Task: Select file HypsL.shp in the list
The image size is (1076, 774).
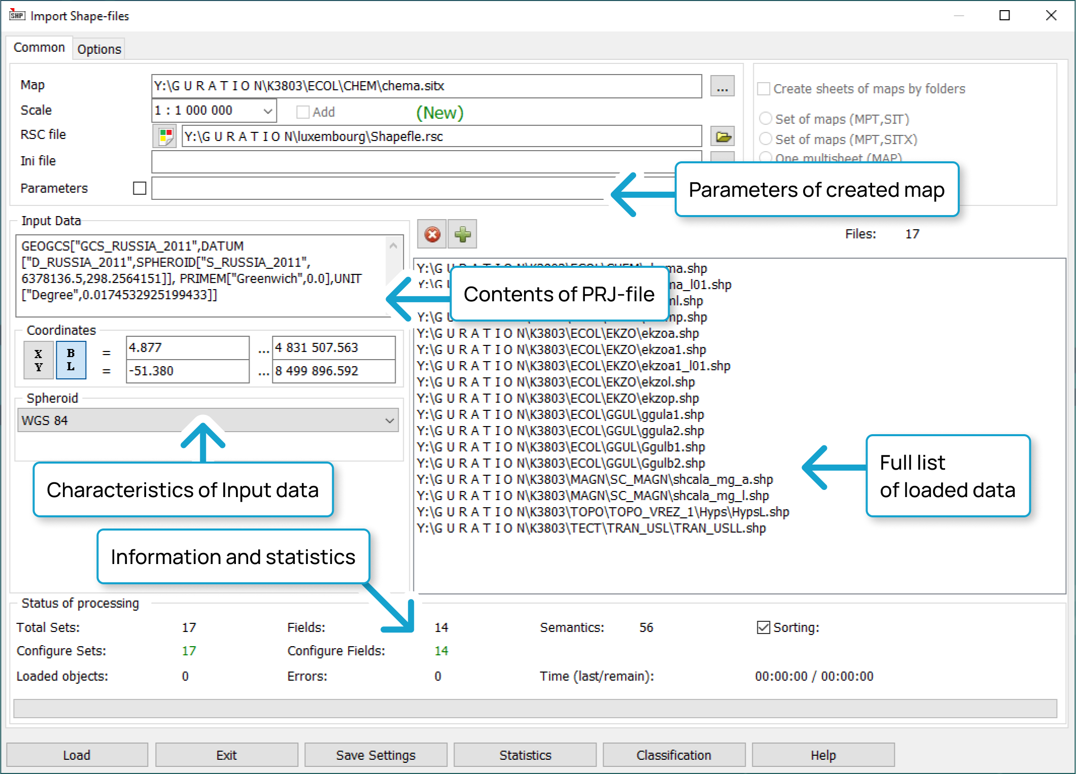Action: (x=603, y=512)
